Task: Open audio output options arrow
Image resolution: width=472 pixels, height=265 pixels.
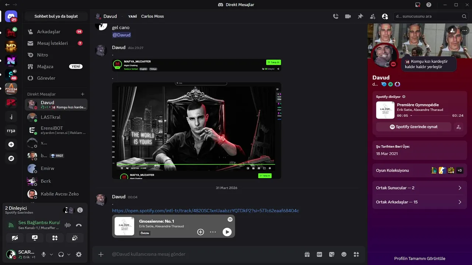Action: click(69, 254)
